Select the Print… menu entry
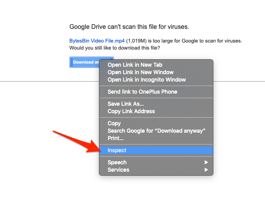Screen dimensions: 265x199 click(x=156, y=138)
